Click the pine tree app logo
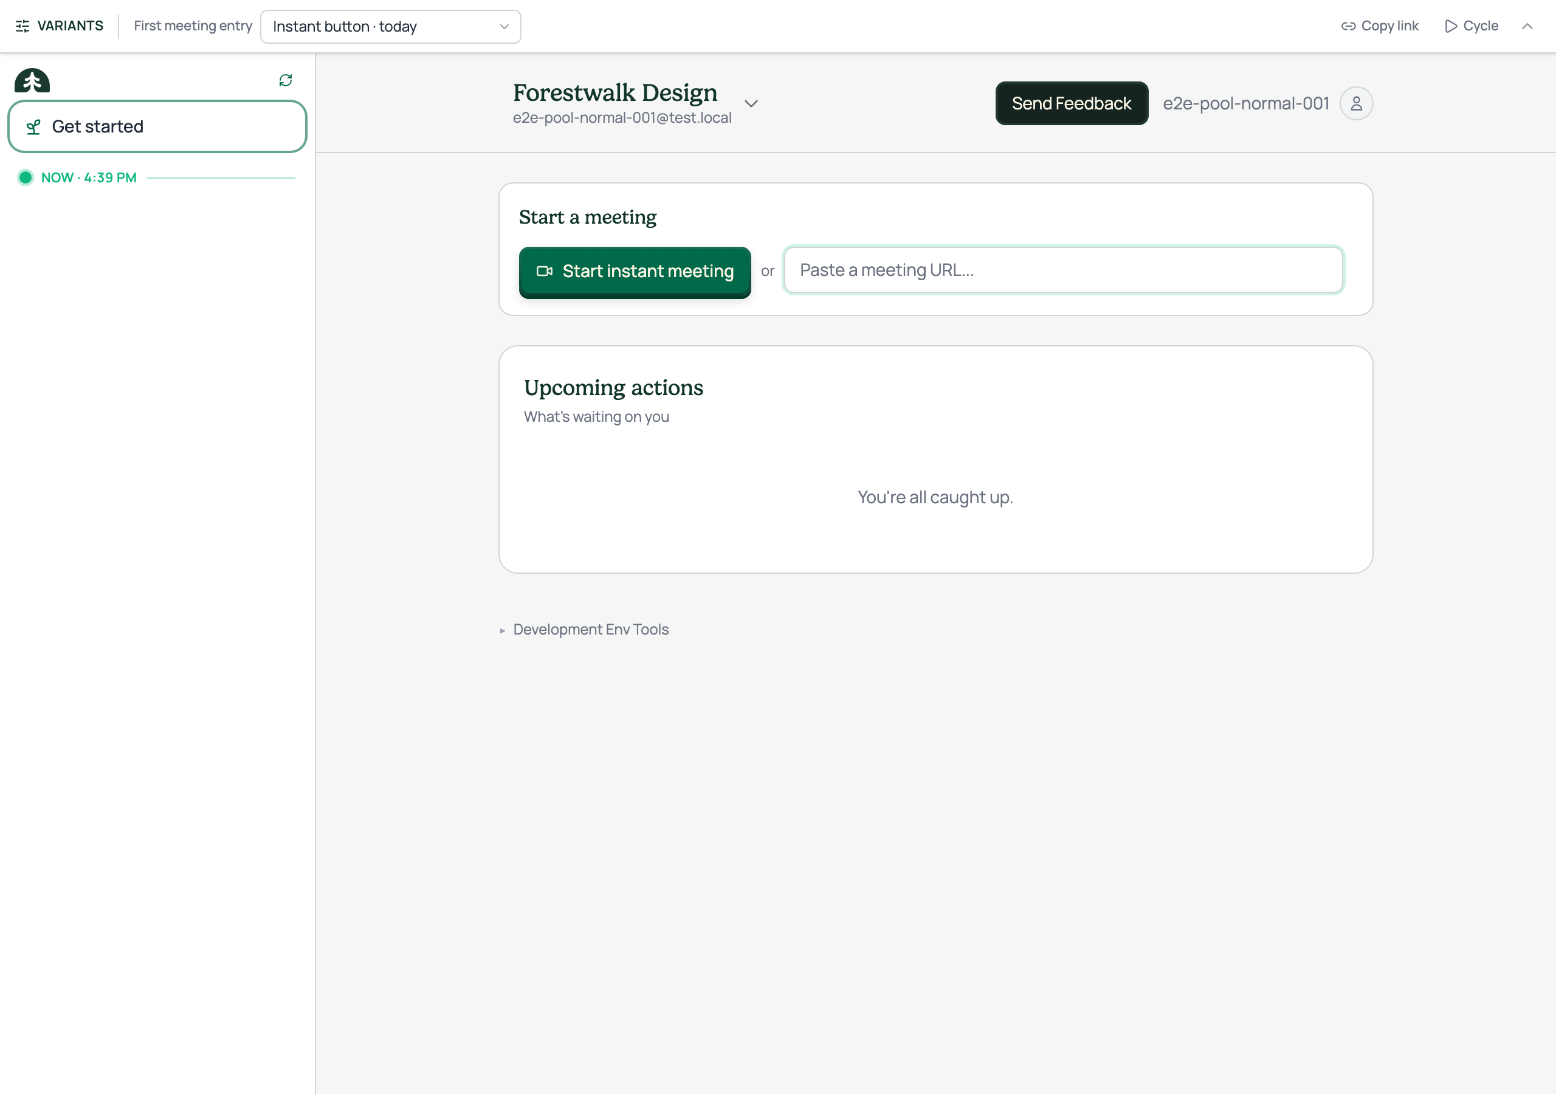This screenshot has height=1094, width=1556. 32,80
